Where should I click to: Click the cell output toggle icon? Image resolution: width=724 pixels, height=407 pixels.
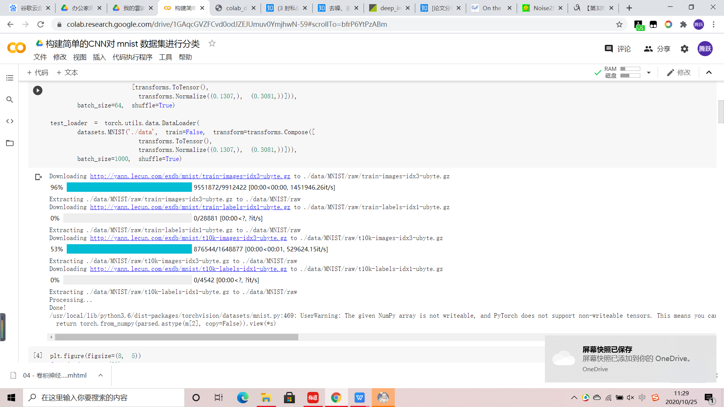click(38, 177)
